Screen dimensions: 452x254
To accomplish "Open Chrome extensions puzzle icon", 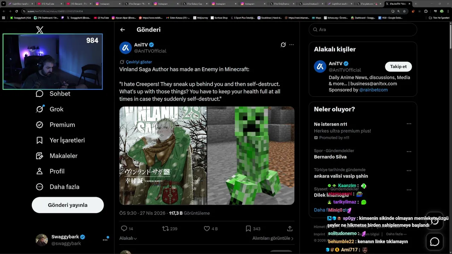I will coord(426,11).
